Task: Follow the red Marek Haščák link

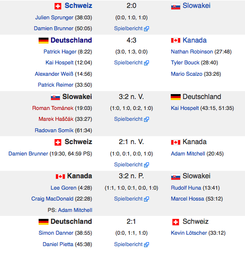Action: [x=56, y=119]
